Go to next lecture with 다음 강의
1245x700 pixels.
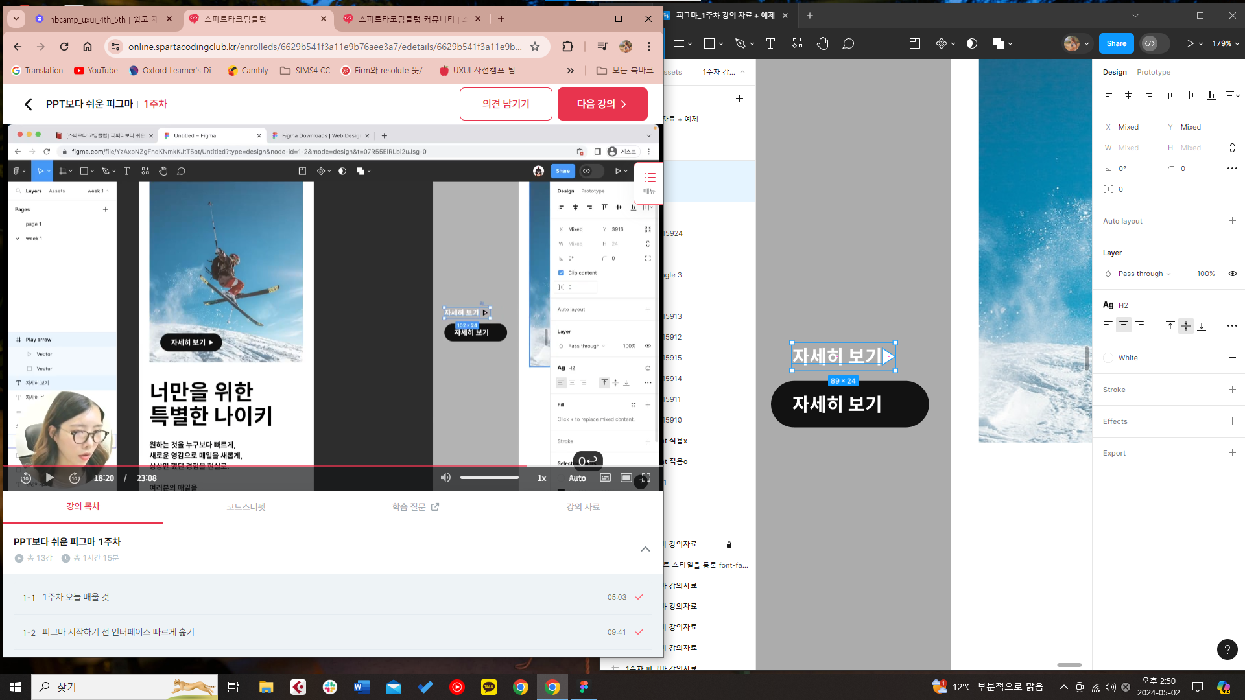tap(602, 104)
